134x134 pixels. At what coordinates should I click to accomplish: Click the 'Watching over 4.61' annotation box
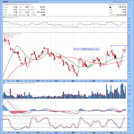tap(86, 49)
